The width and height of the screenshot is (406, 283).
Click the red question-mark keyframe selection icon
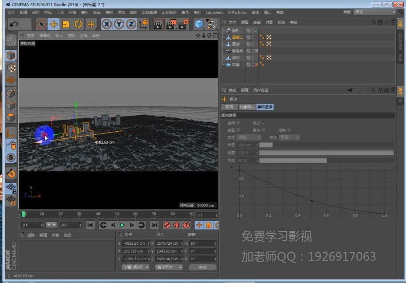click(186, 225)
